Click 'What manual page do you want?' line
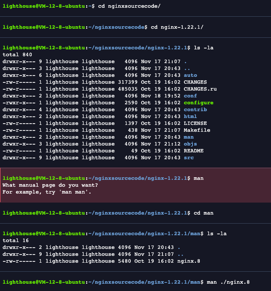 coord(50,185)
